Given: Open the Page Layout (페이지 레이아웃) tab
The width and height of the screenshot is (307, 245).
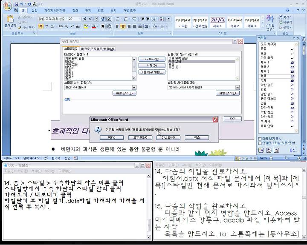Looking at the screenshot, I should click(55, 11).
